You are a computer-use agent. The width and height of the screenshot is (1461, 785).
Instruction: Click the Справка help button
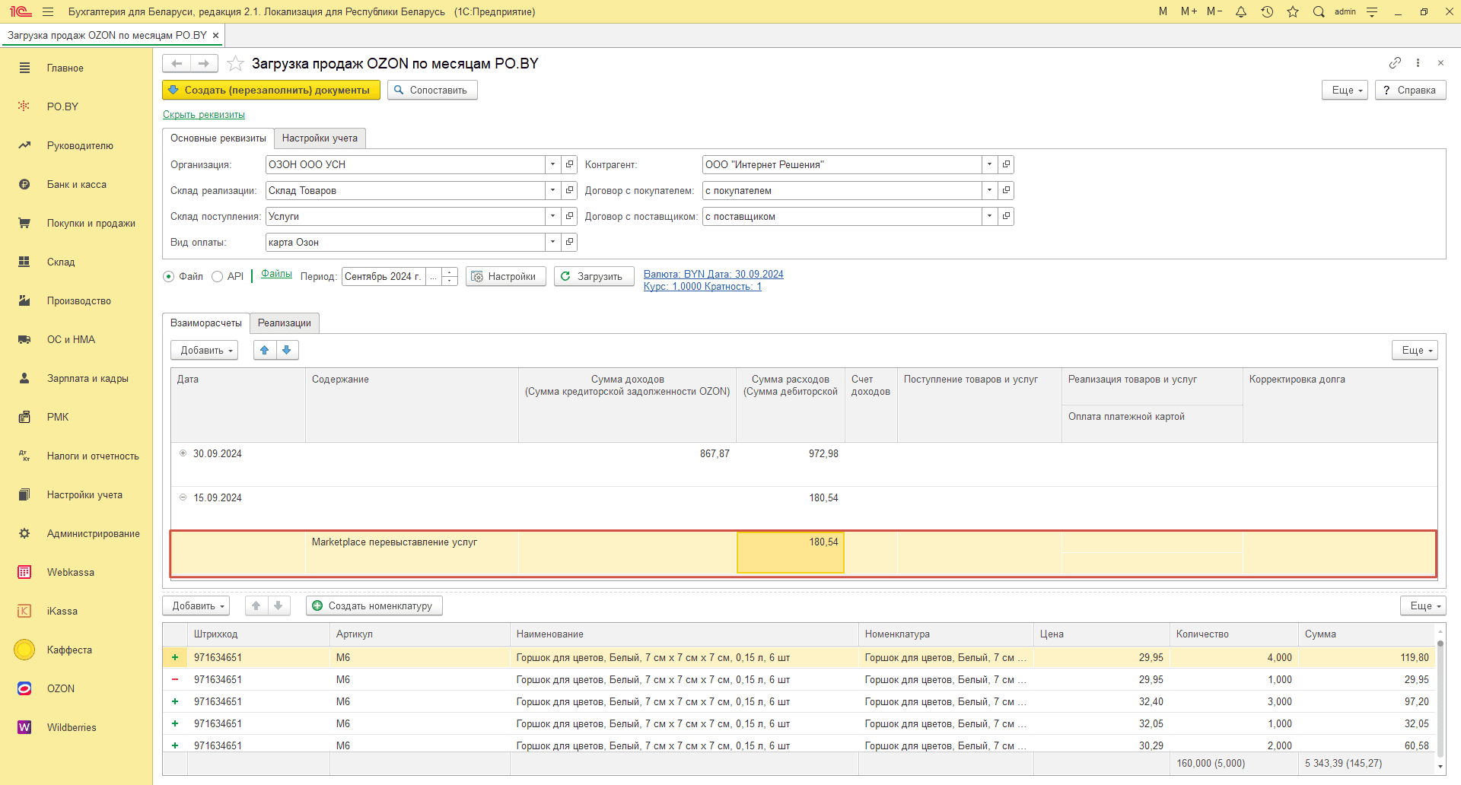[1410, 90]
